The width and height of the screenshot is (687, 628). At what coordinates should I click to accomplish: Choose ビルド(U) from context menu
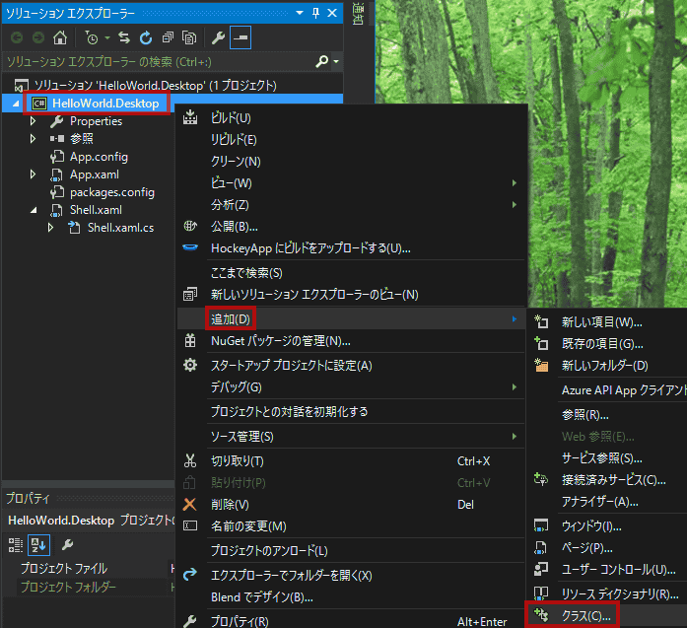(351, 118)
